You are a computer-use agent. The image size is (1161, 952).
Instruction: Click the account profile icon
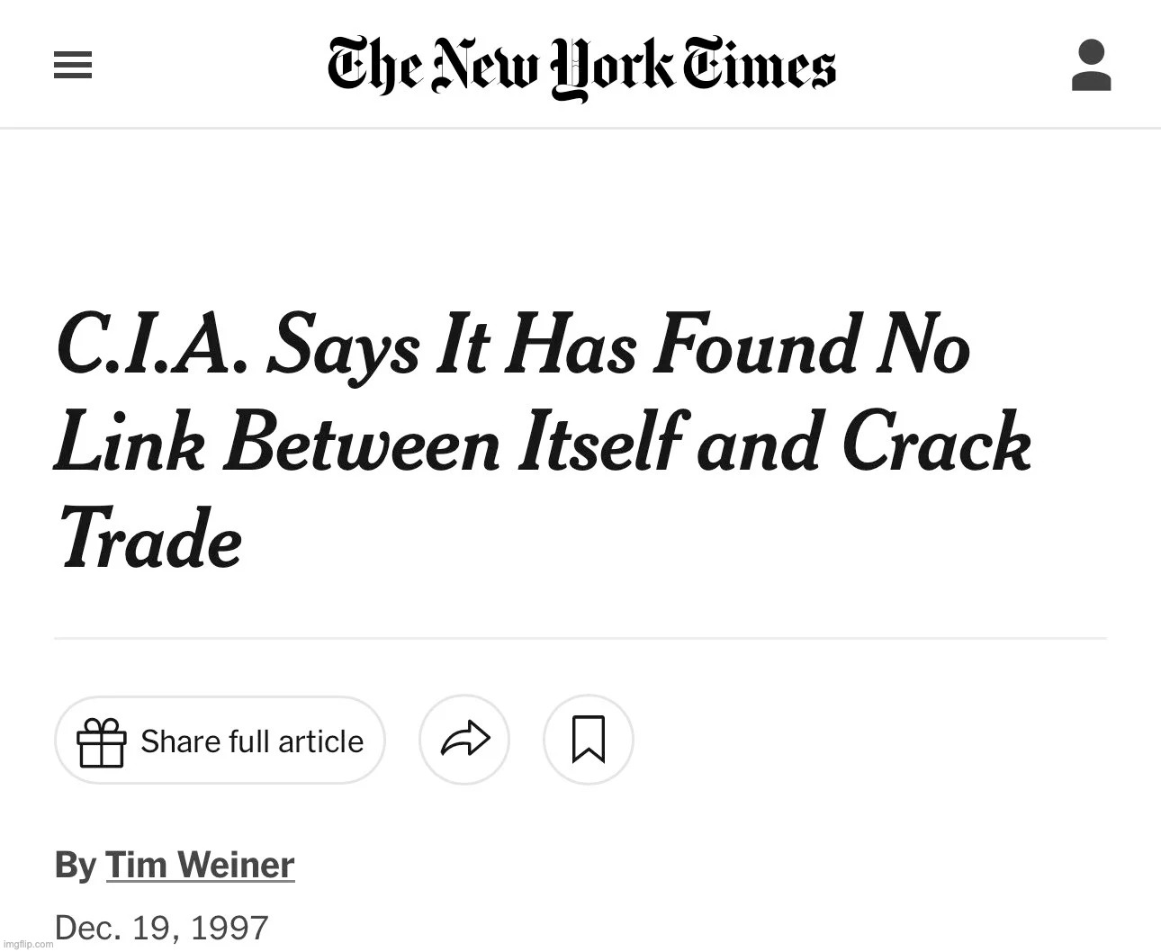tap(1091, 66)
